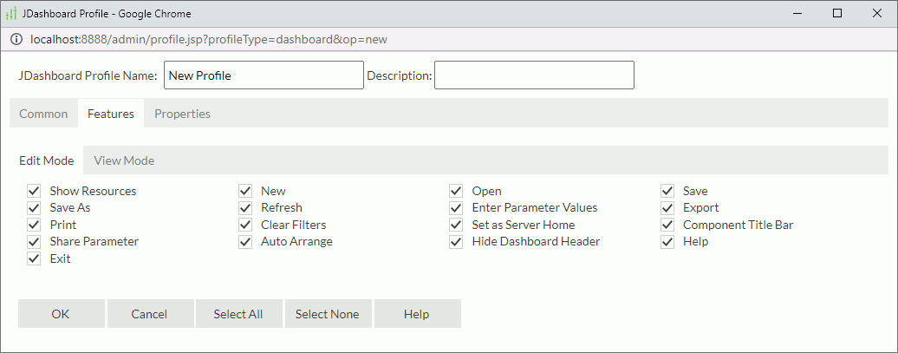Disable the Print feature checkbox
Viewport: 898px width, 353px height.
click(x=35, y=225)
